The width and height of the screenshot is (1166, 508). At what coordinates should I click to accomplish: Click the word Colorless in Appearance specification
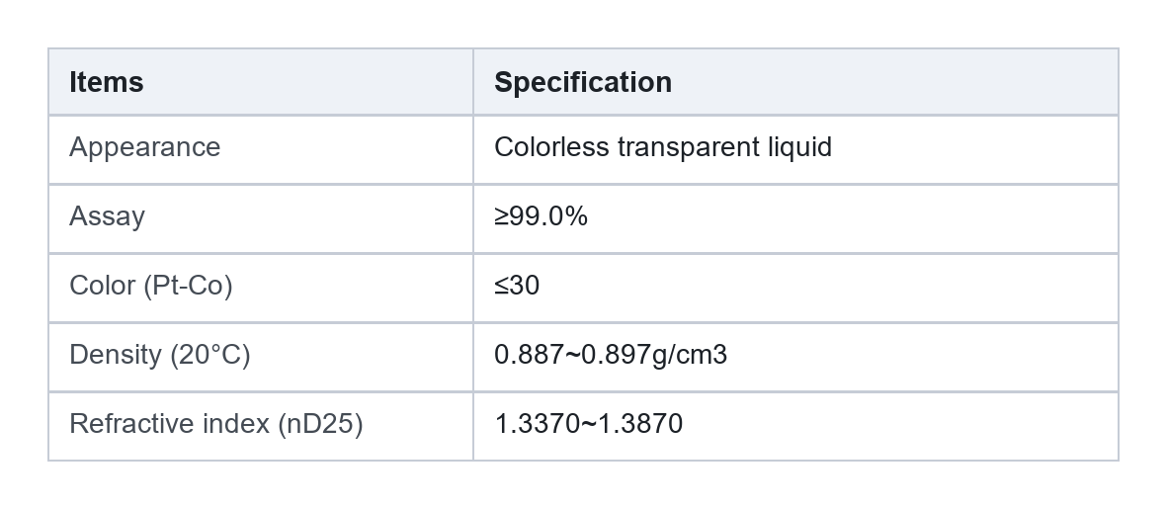[x=551, y=147]
